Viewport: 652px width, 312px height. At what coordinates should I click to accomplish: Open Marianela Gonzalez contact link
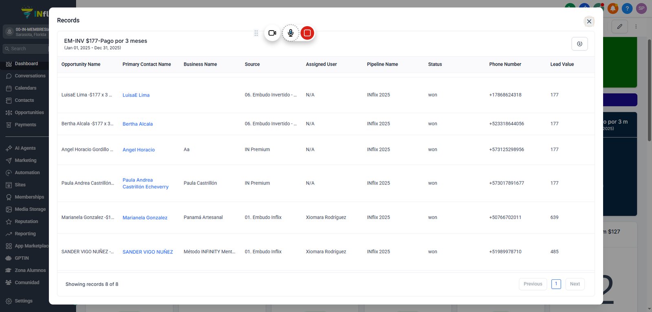pos(145,218)
